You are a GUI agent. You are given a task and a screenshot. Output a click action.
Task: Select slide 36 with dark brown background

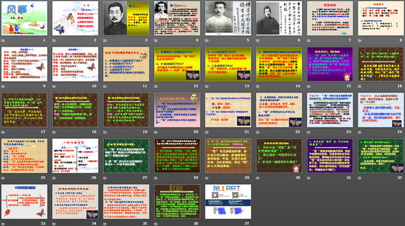177,201
